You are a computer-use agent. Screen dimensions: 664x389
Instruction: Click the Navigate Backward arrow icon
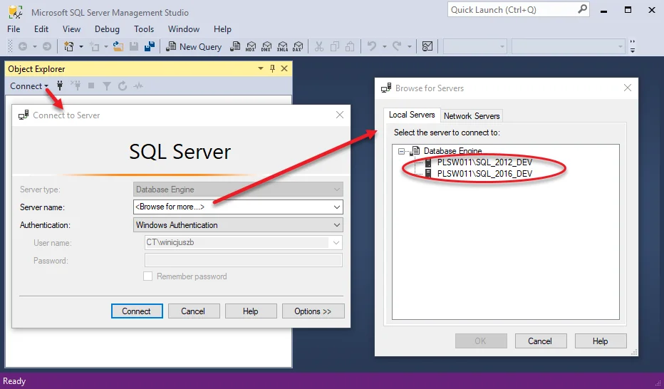point(23,46)
